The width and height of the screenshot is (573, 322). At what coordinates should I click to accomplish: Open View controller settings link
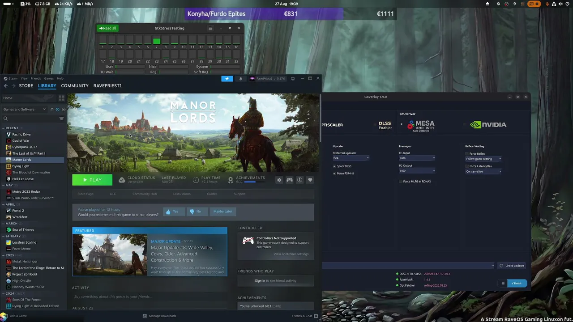291,254
